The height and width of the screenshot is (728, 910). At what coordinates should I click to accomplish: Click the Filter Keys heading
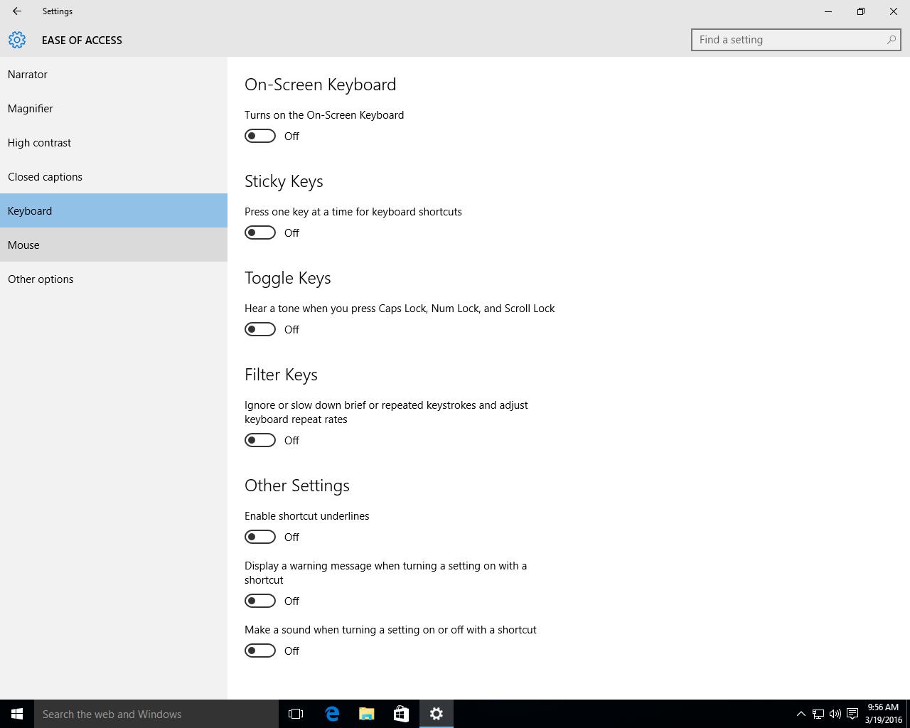[x=281, y=375]
